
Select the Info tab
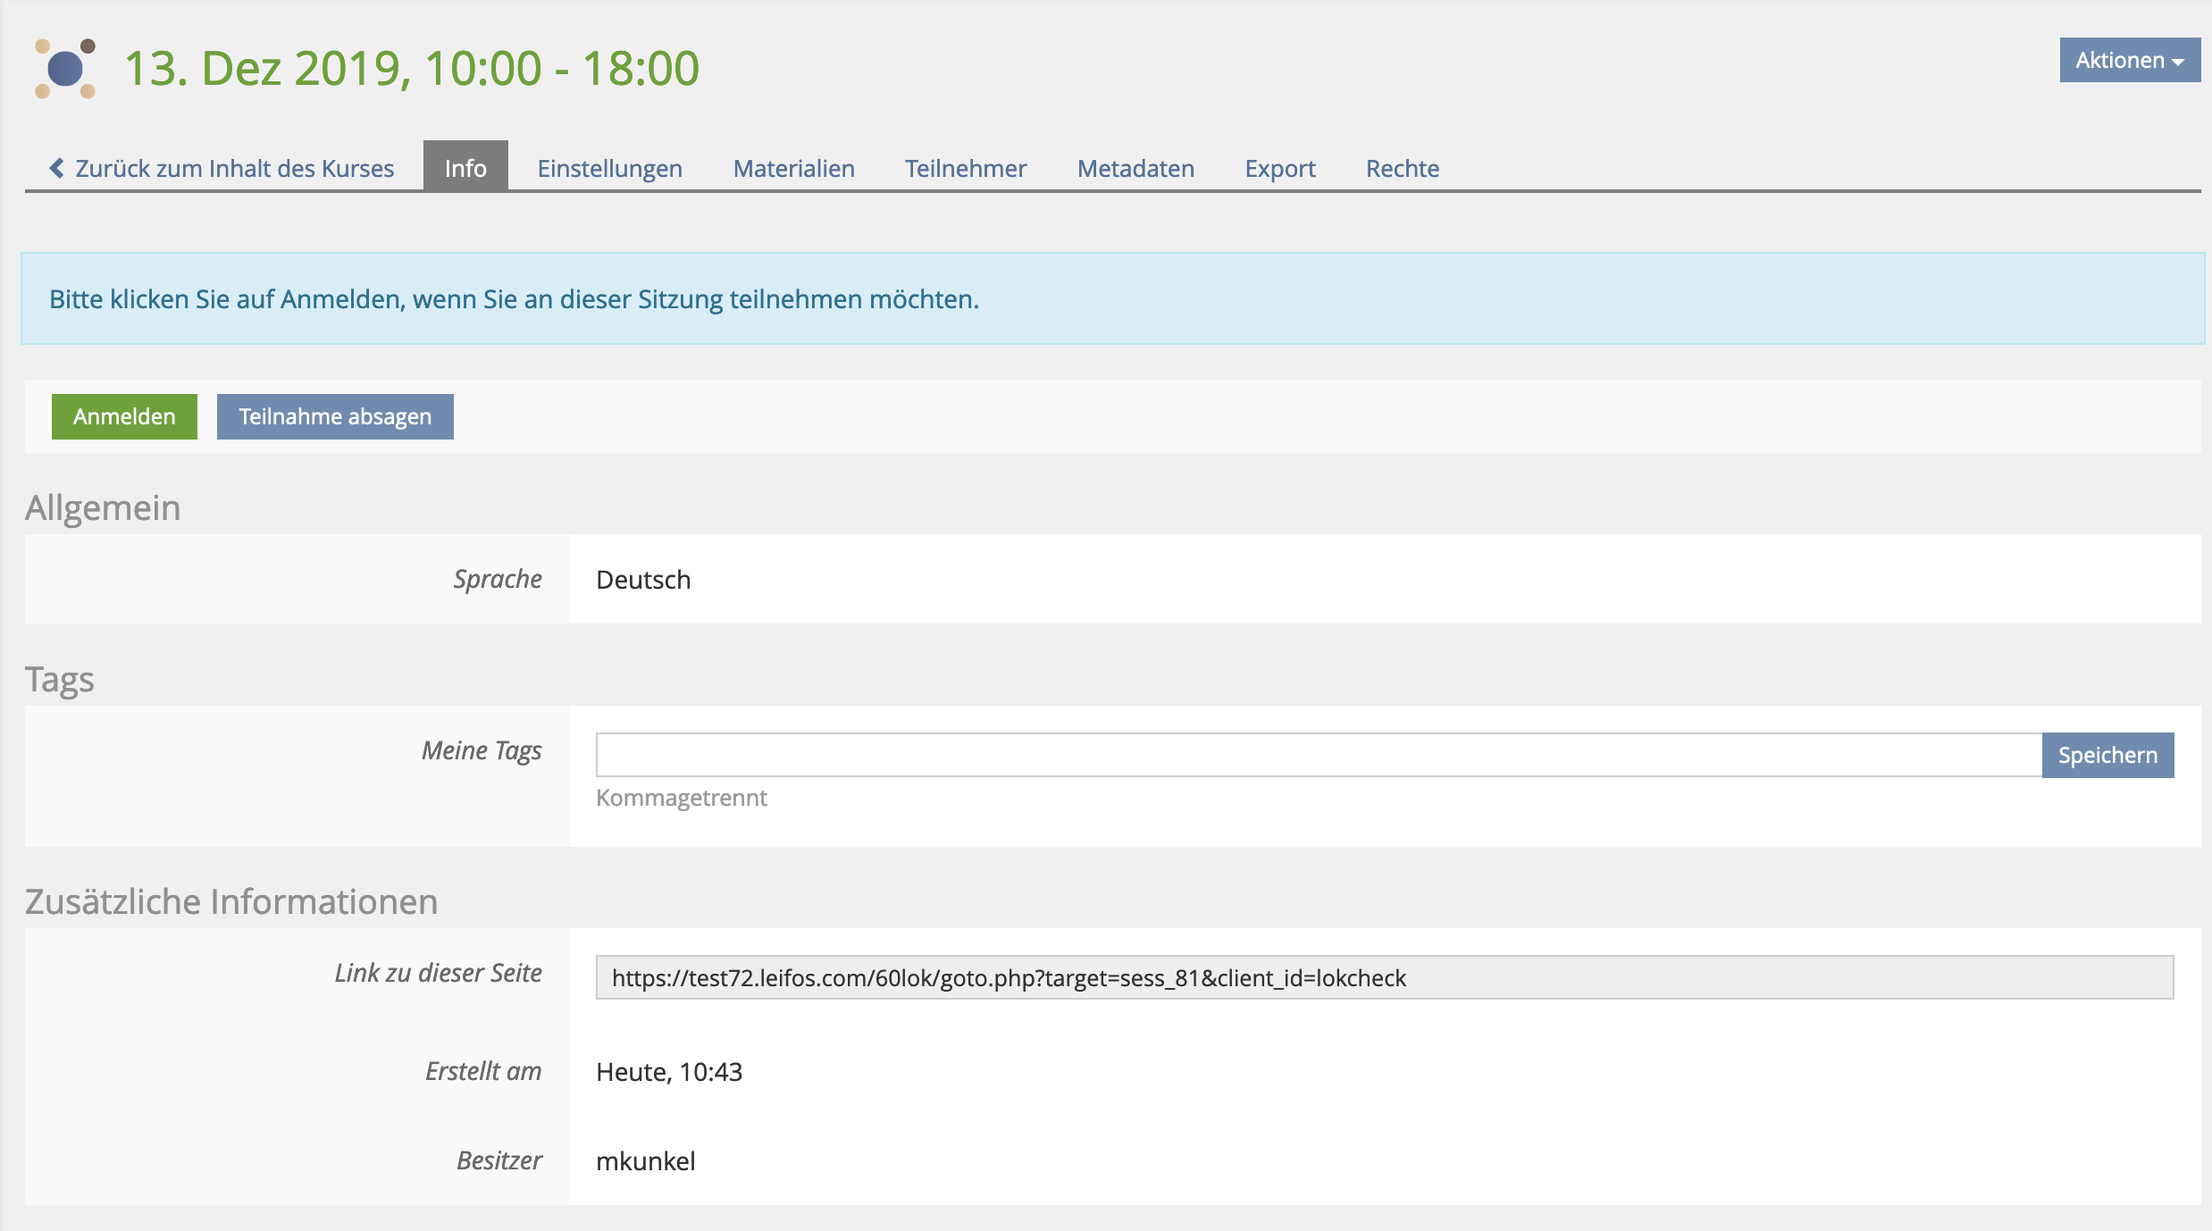(465, 168)
